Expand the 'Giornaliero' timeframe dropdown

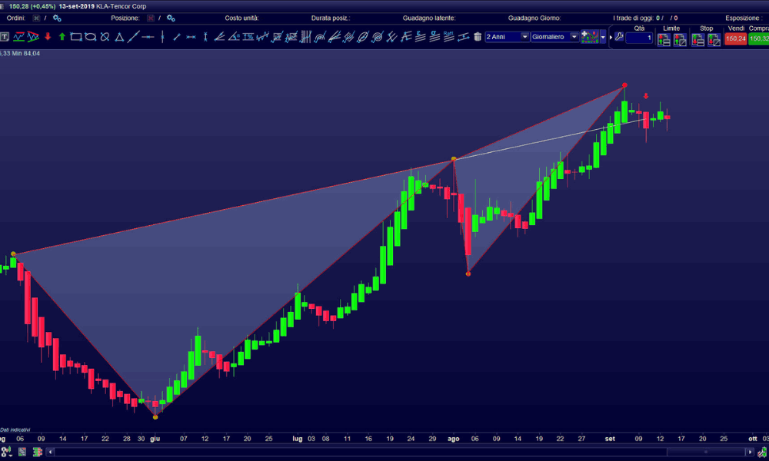click(x=573, y=36)
